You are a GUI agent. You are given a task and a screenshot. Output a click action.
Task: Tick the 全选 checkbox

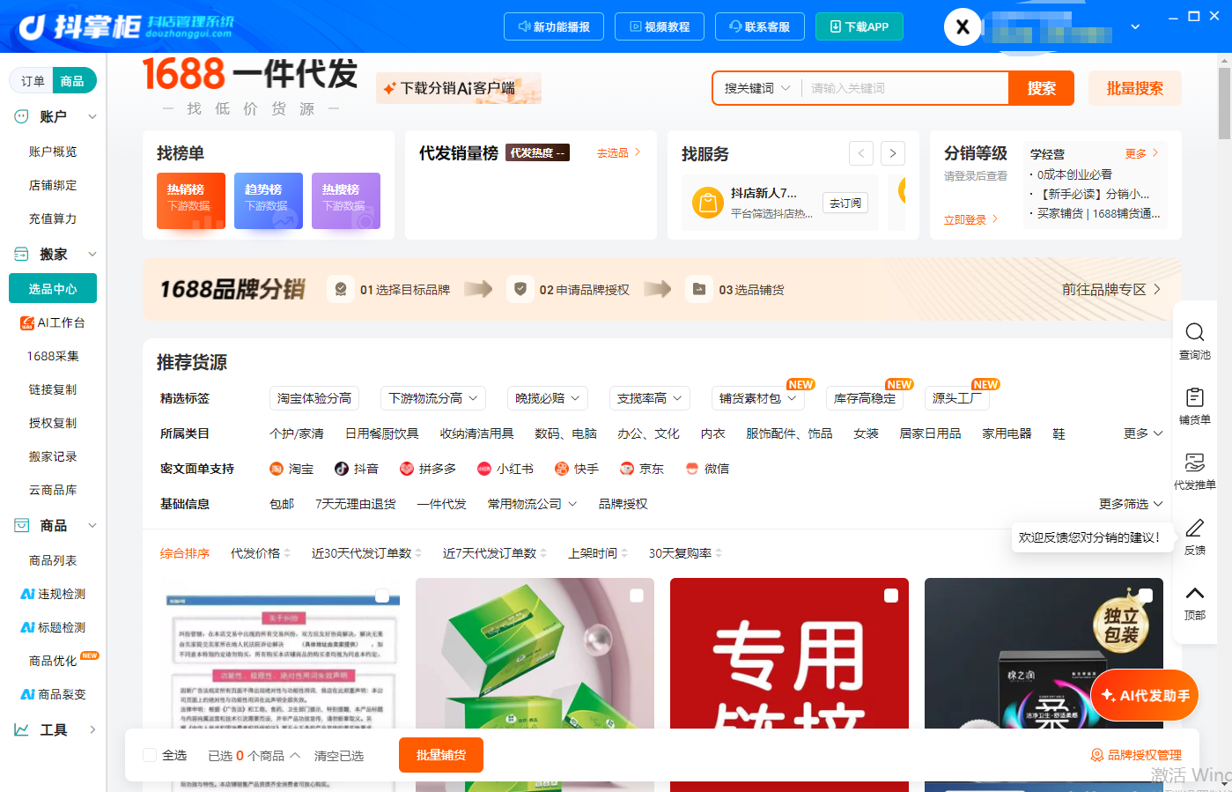(150, 755)
